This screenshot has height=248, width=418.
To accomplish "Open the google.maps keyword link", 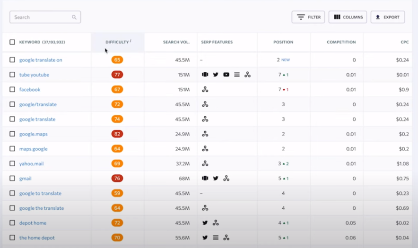I will coord(33,134).
